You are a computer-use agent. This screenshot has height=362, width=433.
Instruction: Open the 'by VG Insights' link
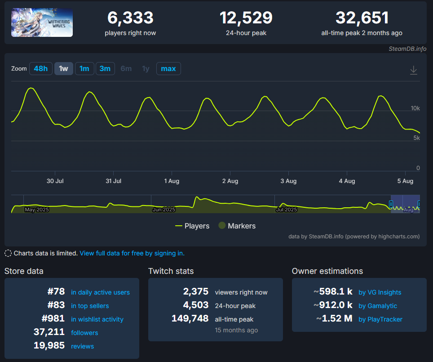tap(380, 292)
